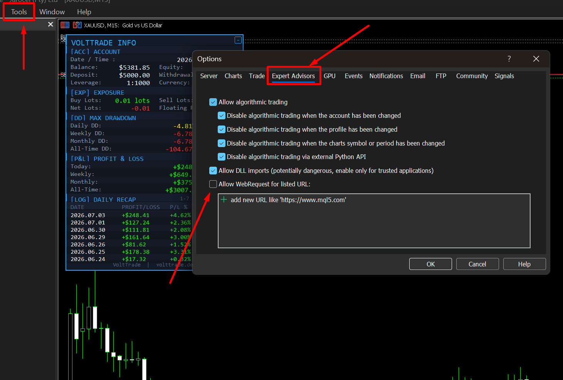563x380 pixels.
Task: Click the deposit value $5000.00
Action: (x=134, y=75)
